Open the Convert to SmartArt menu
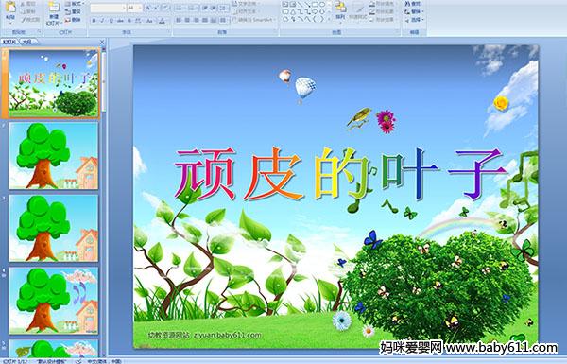567x364 pixels. 254,20
